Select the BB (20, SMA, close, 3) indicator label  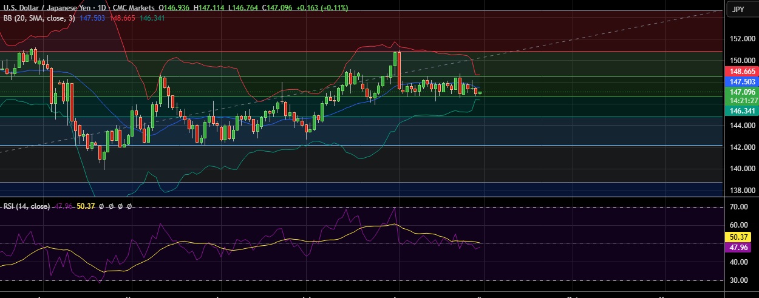point(39,19)
